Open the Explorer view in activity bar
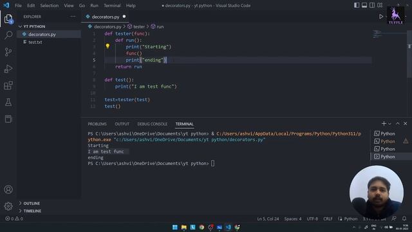 point(8,19)
